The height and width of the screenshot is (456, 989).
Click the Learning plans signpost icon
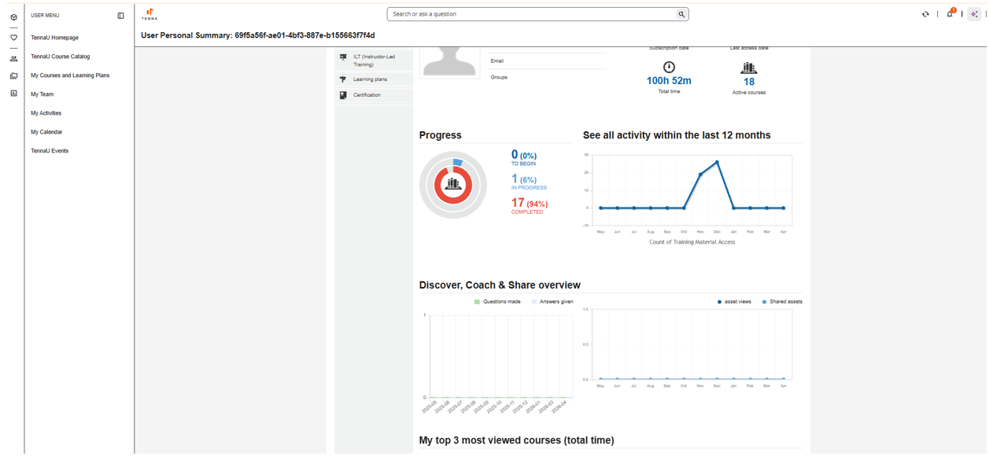pyautogui.click(x=343, y=79)
